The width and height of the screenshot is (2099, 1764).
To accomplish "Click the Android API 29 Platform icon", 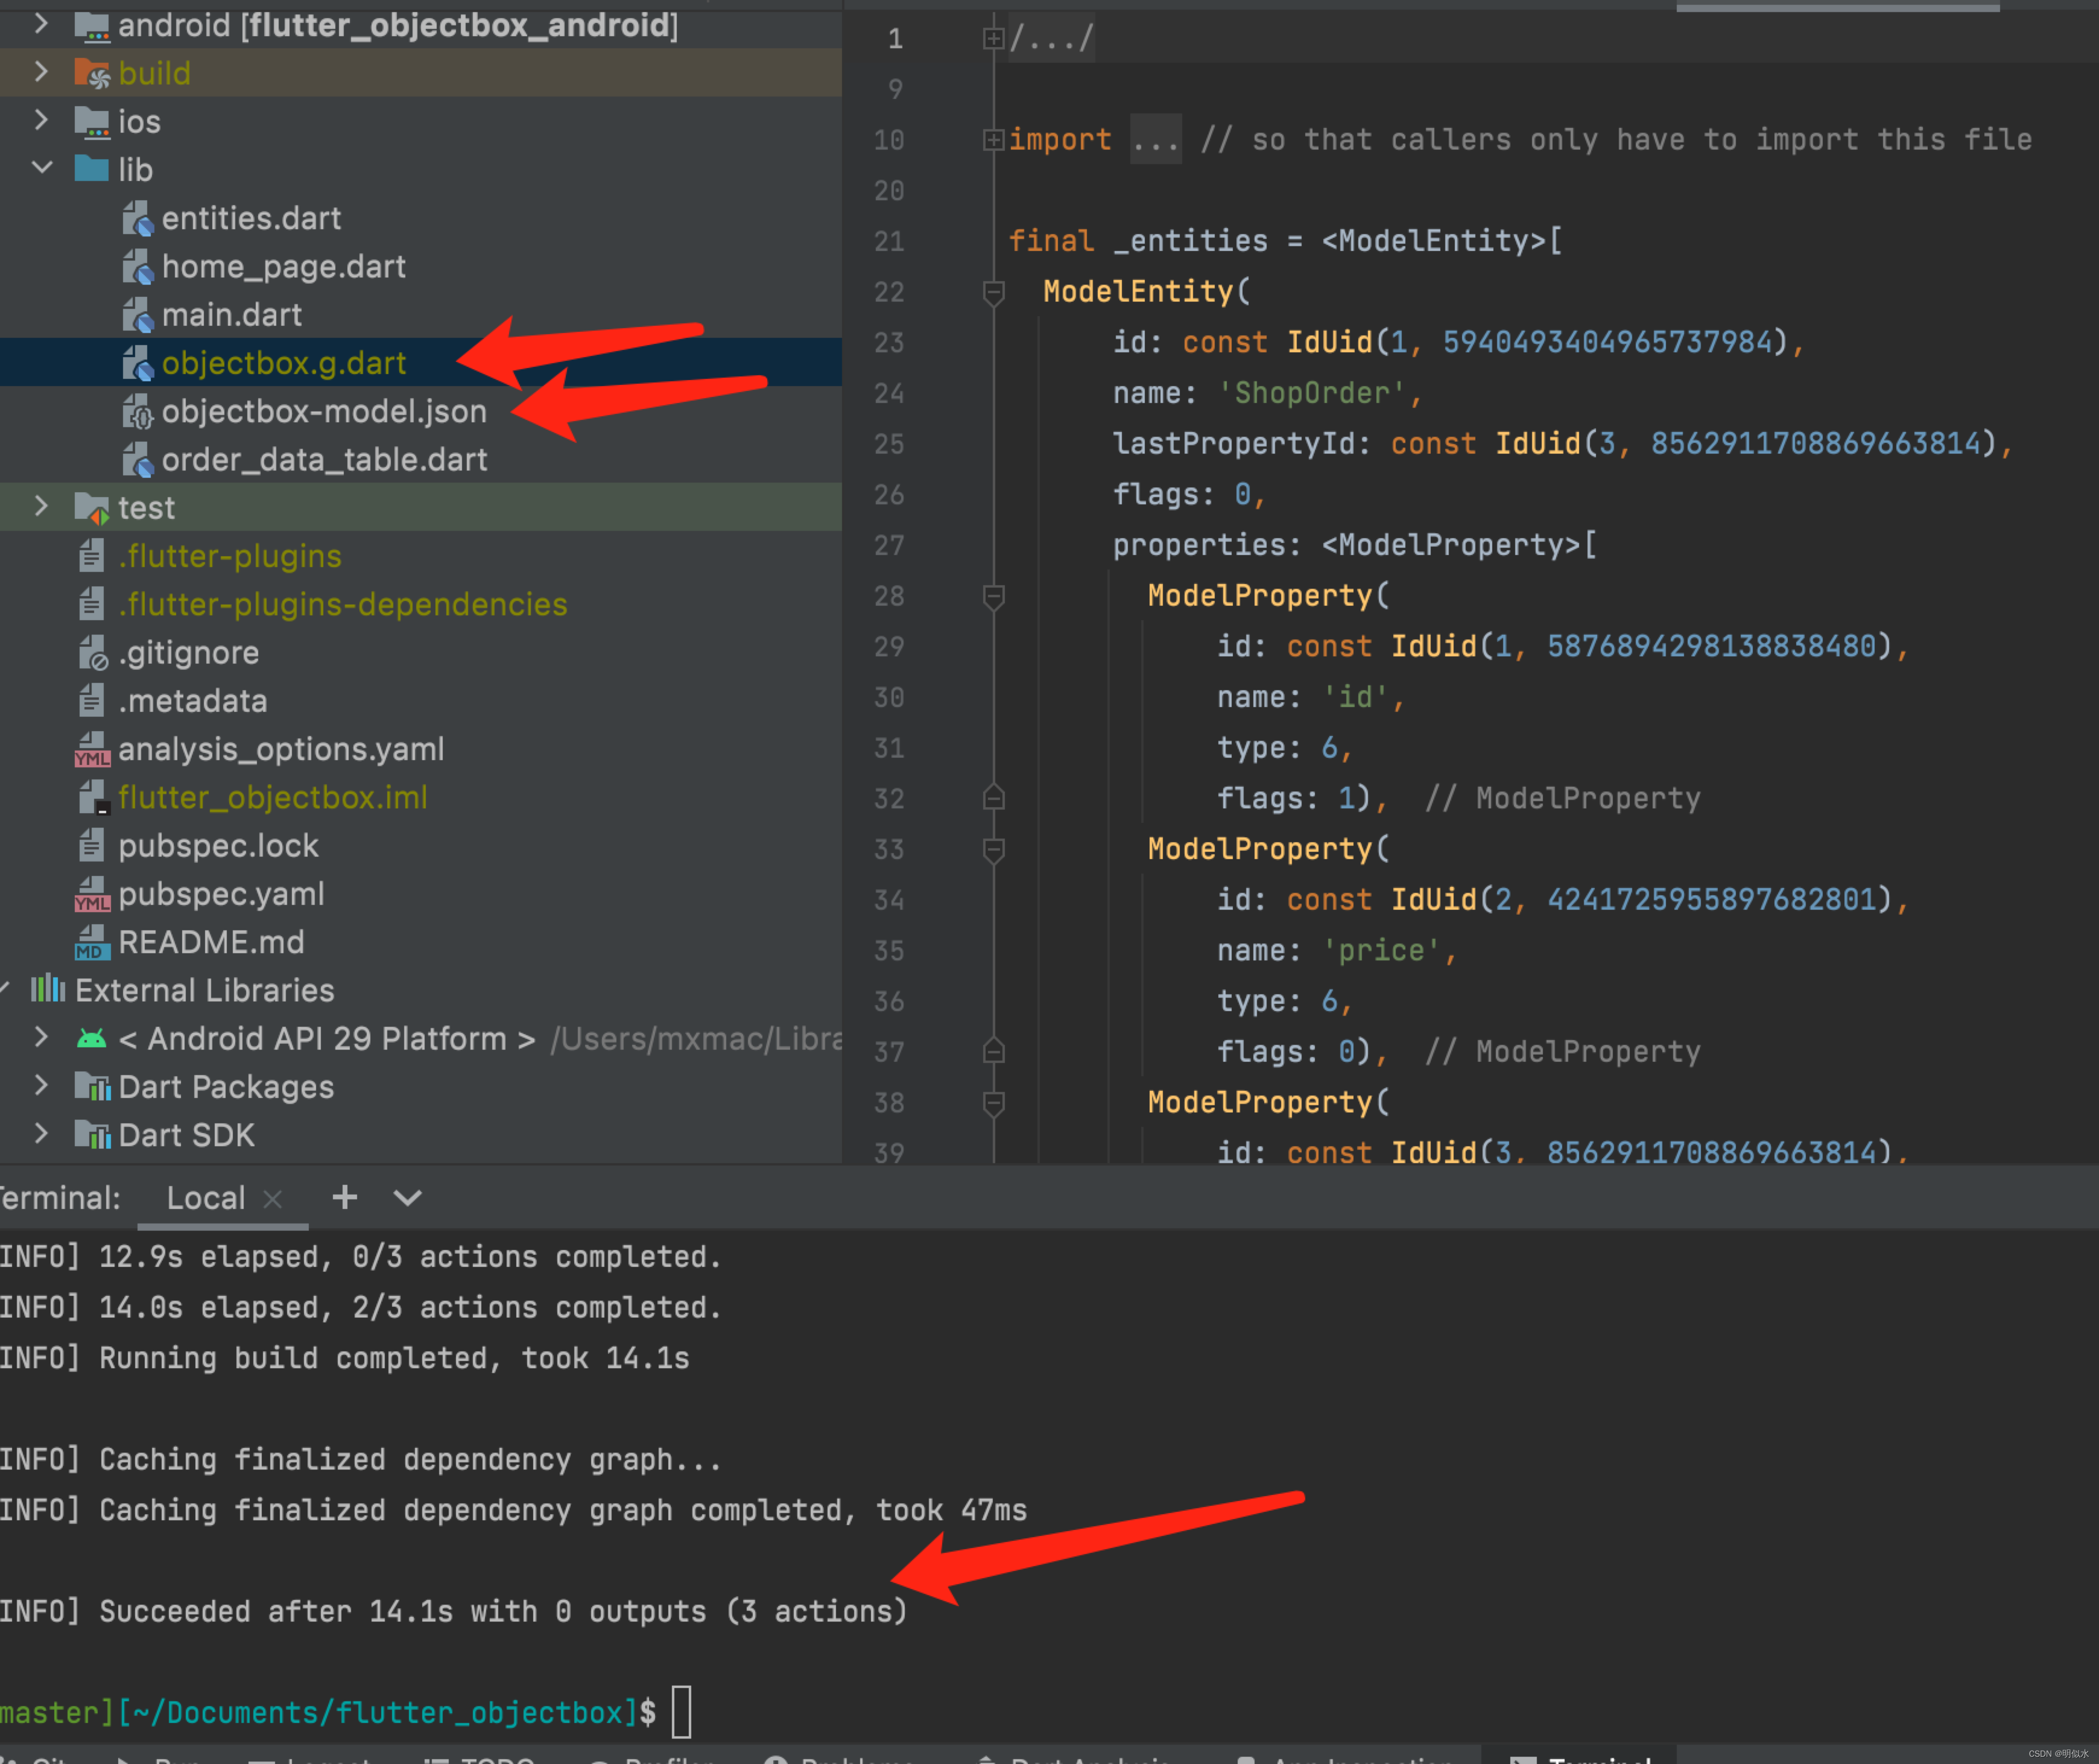I will [x=92, y=1039].
